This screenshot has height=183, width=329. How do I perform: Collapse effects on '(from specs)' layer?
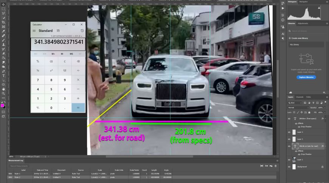point(325,119)
